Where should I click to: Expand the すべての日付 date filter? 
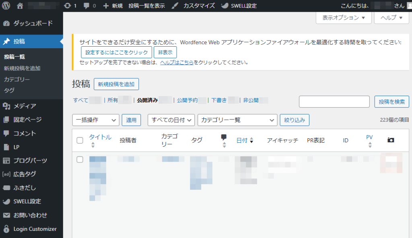[171, 120]
